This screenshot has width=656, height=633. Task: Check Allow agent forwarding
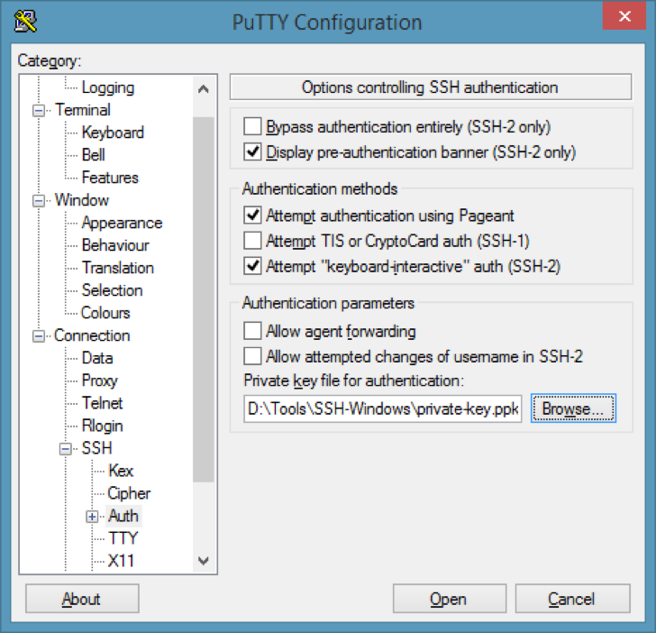pyautogui.click(x=252, y=331)
